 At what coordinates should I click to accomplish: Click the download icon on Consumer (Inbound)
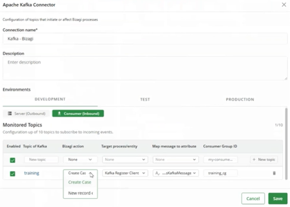(59, 113)
